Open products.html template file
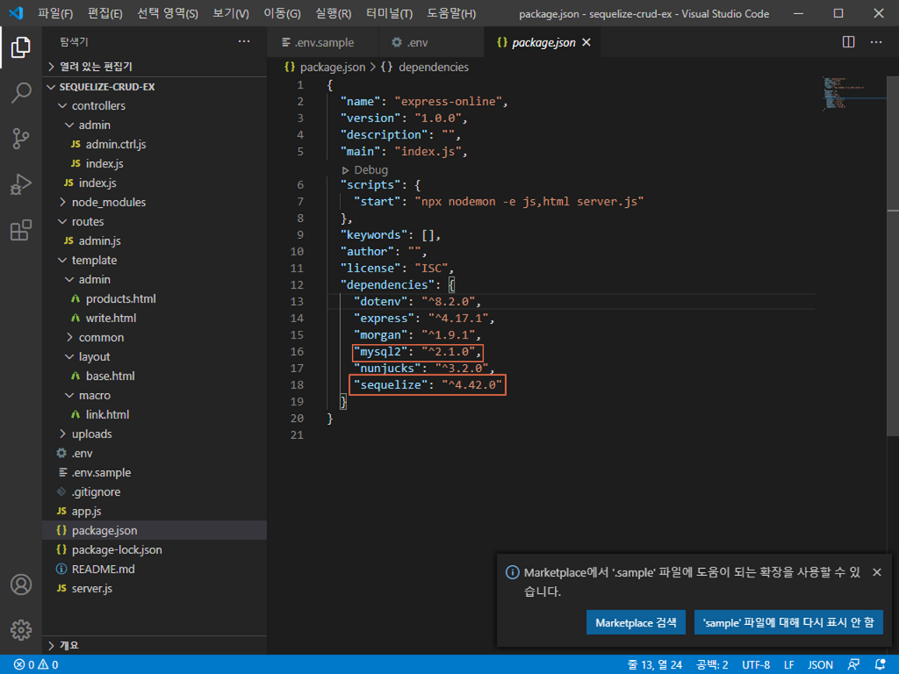The height and width of the screenshot is (674, 899). (120, 298)
